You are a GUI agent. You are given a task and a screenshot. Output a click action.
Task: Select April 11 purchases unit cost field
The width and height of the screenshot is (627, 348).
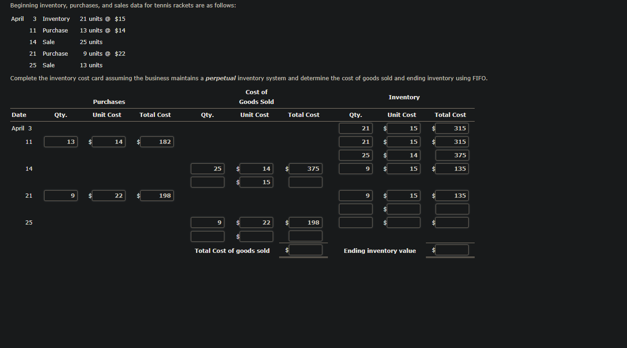(x=109, y=142)
